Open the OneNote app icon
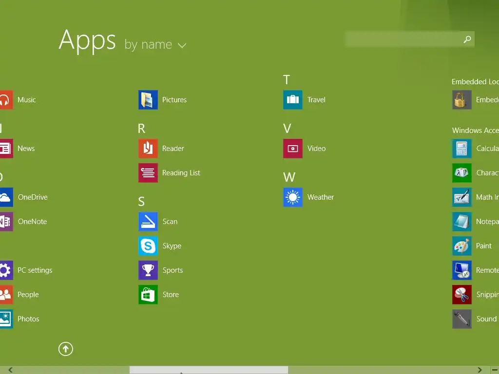Viewport: 499px width, 374px height. click(x=6, y=222)
